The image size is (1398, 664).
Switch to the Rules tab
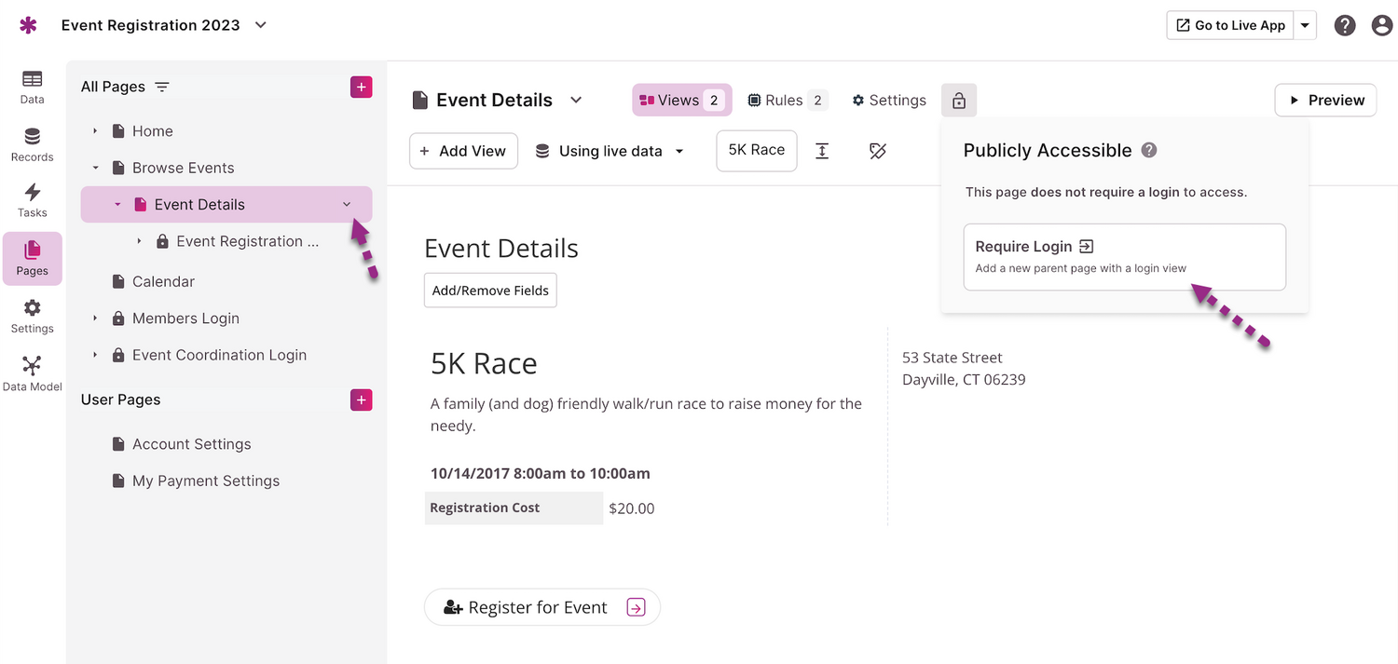pyautogui.click(x=788, y=101)
